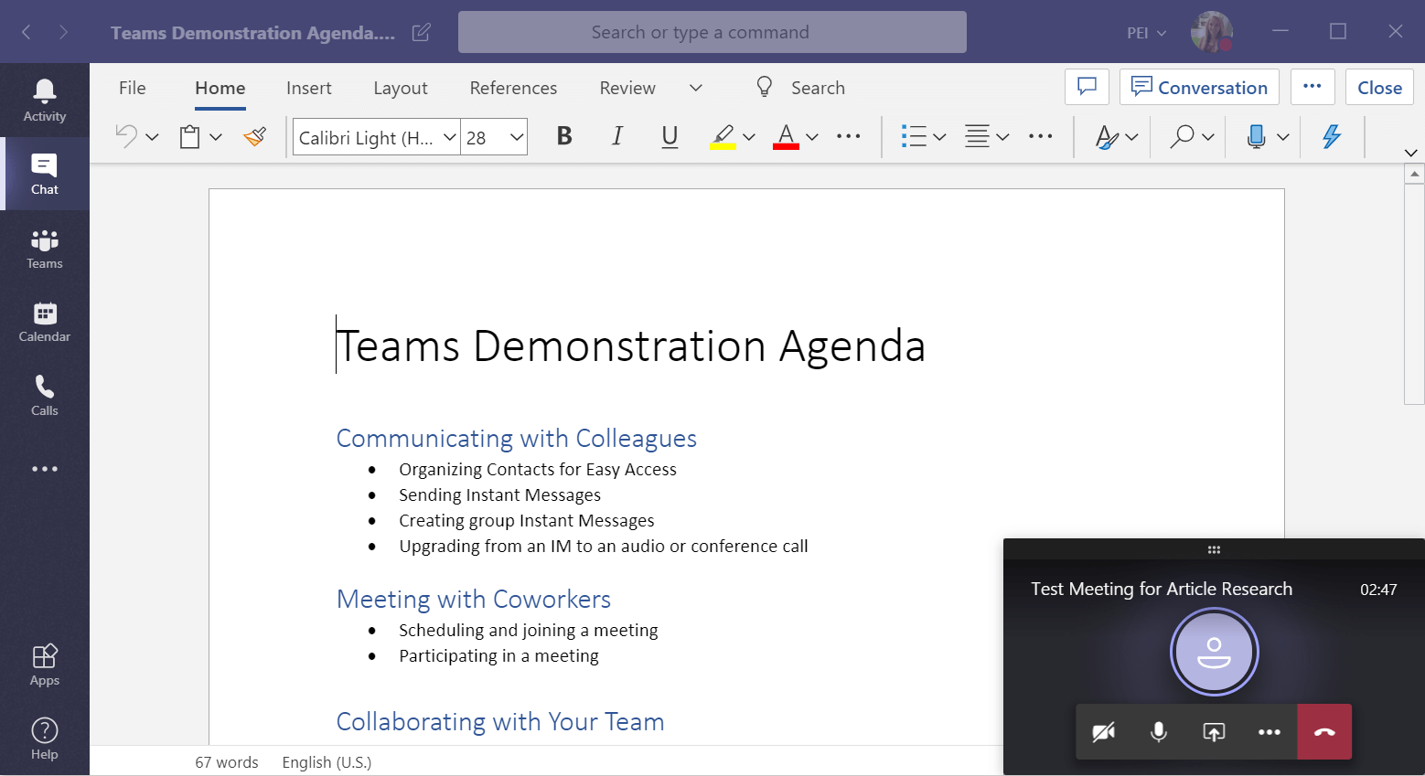Screen dimensions: 1425x776
Task: Close the document with the Close button
Action: point(1378,87)
